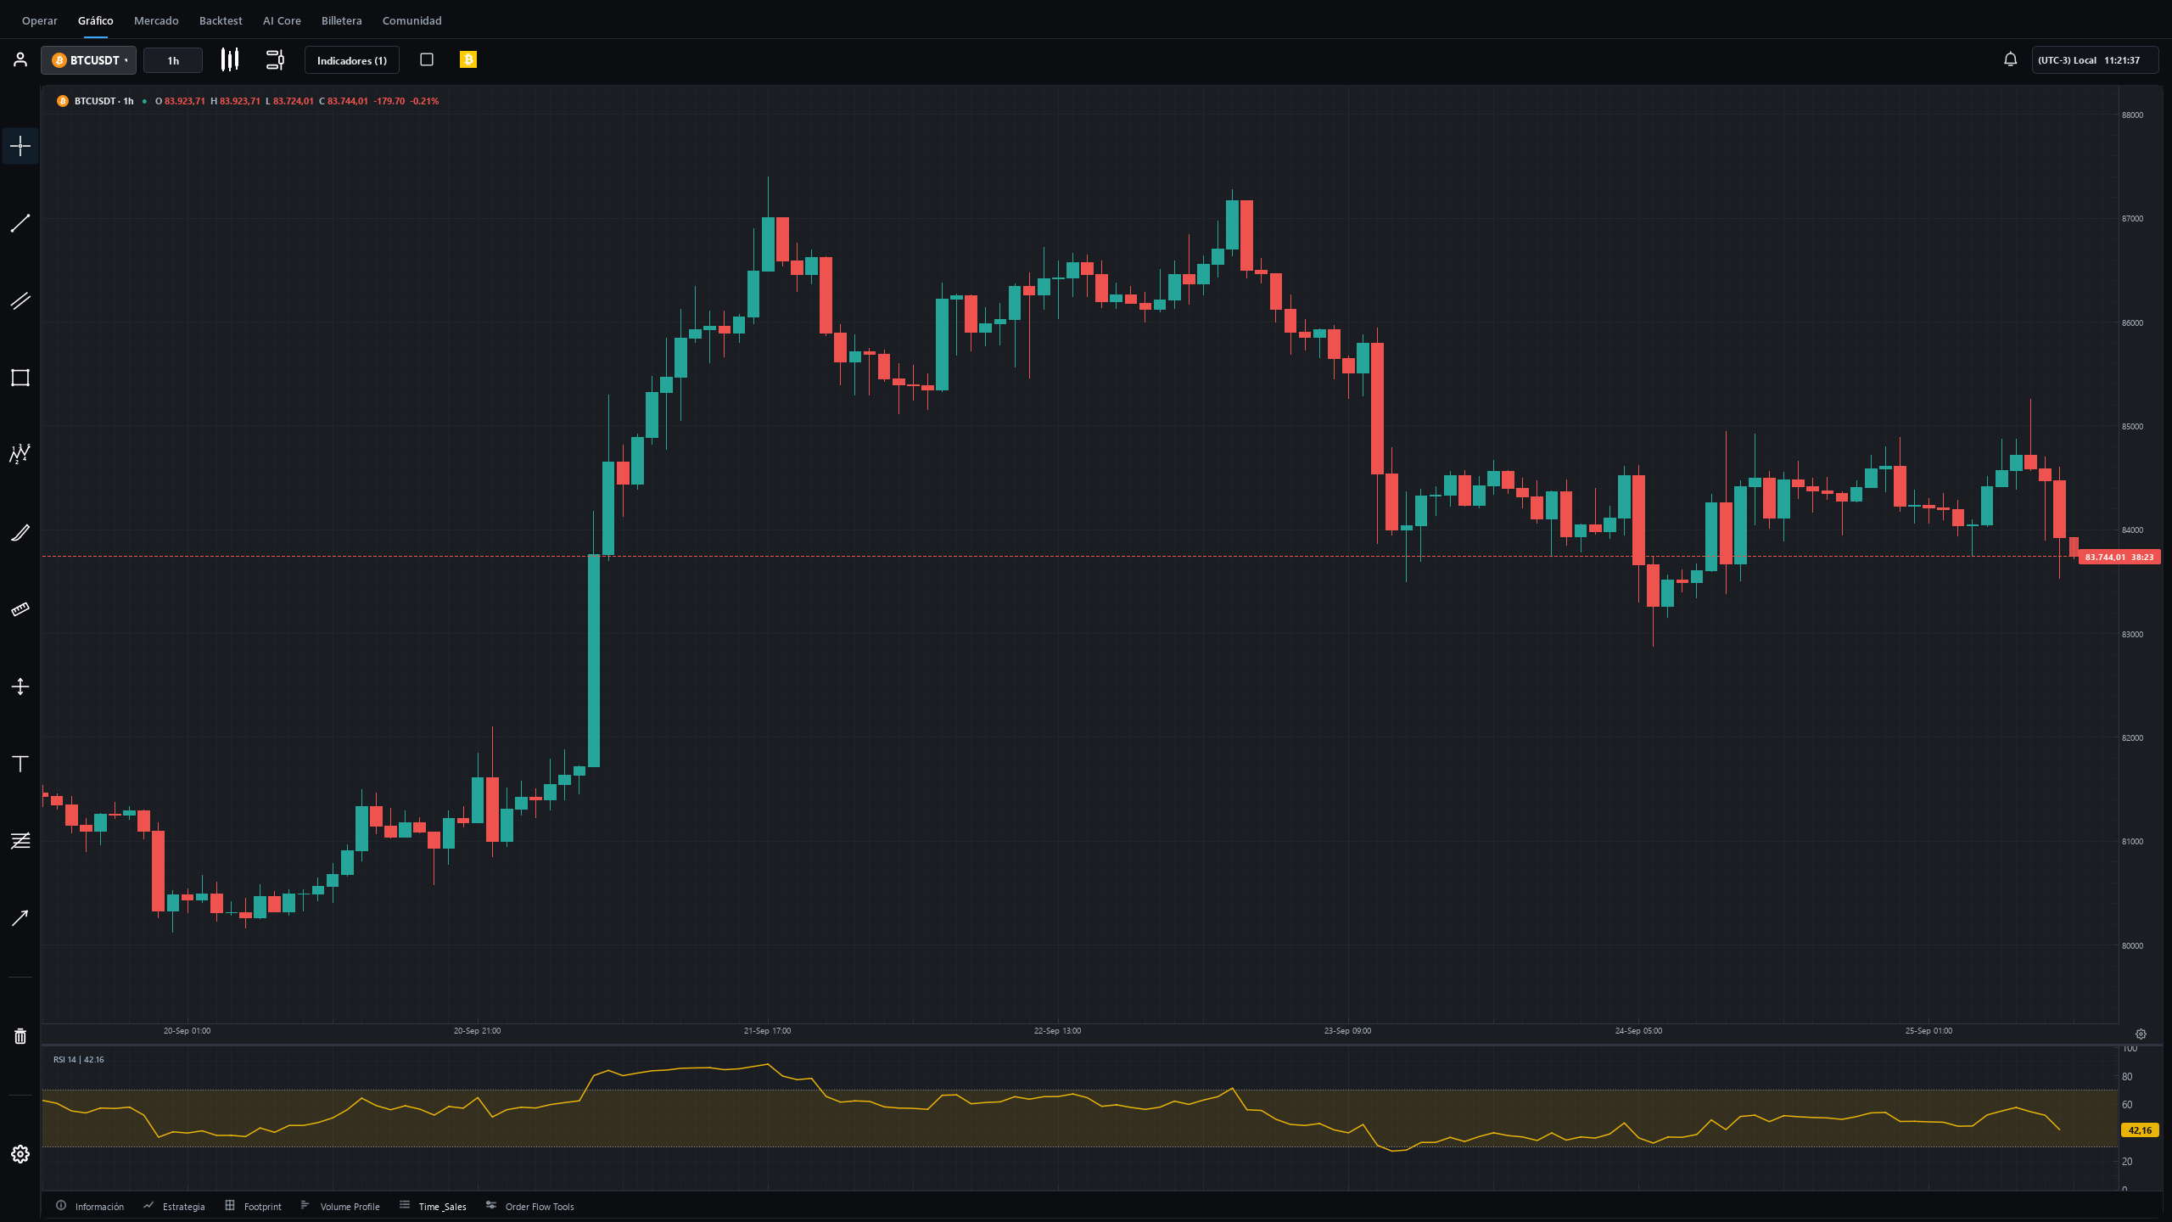Click the current price label 83.744,01
This screenshot has width=2172, height=1222.
point(2119,557)
